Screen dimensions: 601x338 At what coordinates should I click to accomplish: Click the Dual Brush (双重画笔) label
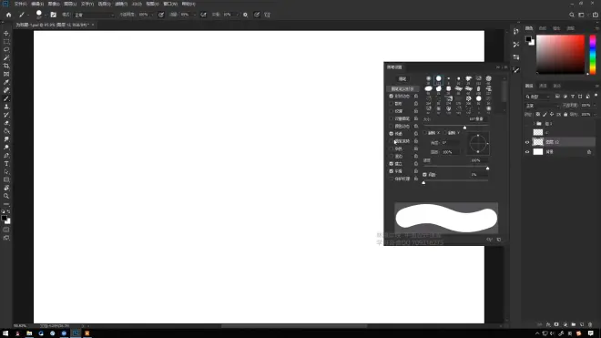(x=402, y=118)
